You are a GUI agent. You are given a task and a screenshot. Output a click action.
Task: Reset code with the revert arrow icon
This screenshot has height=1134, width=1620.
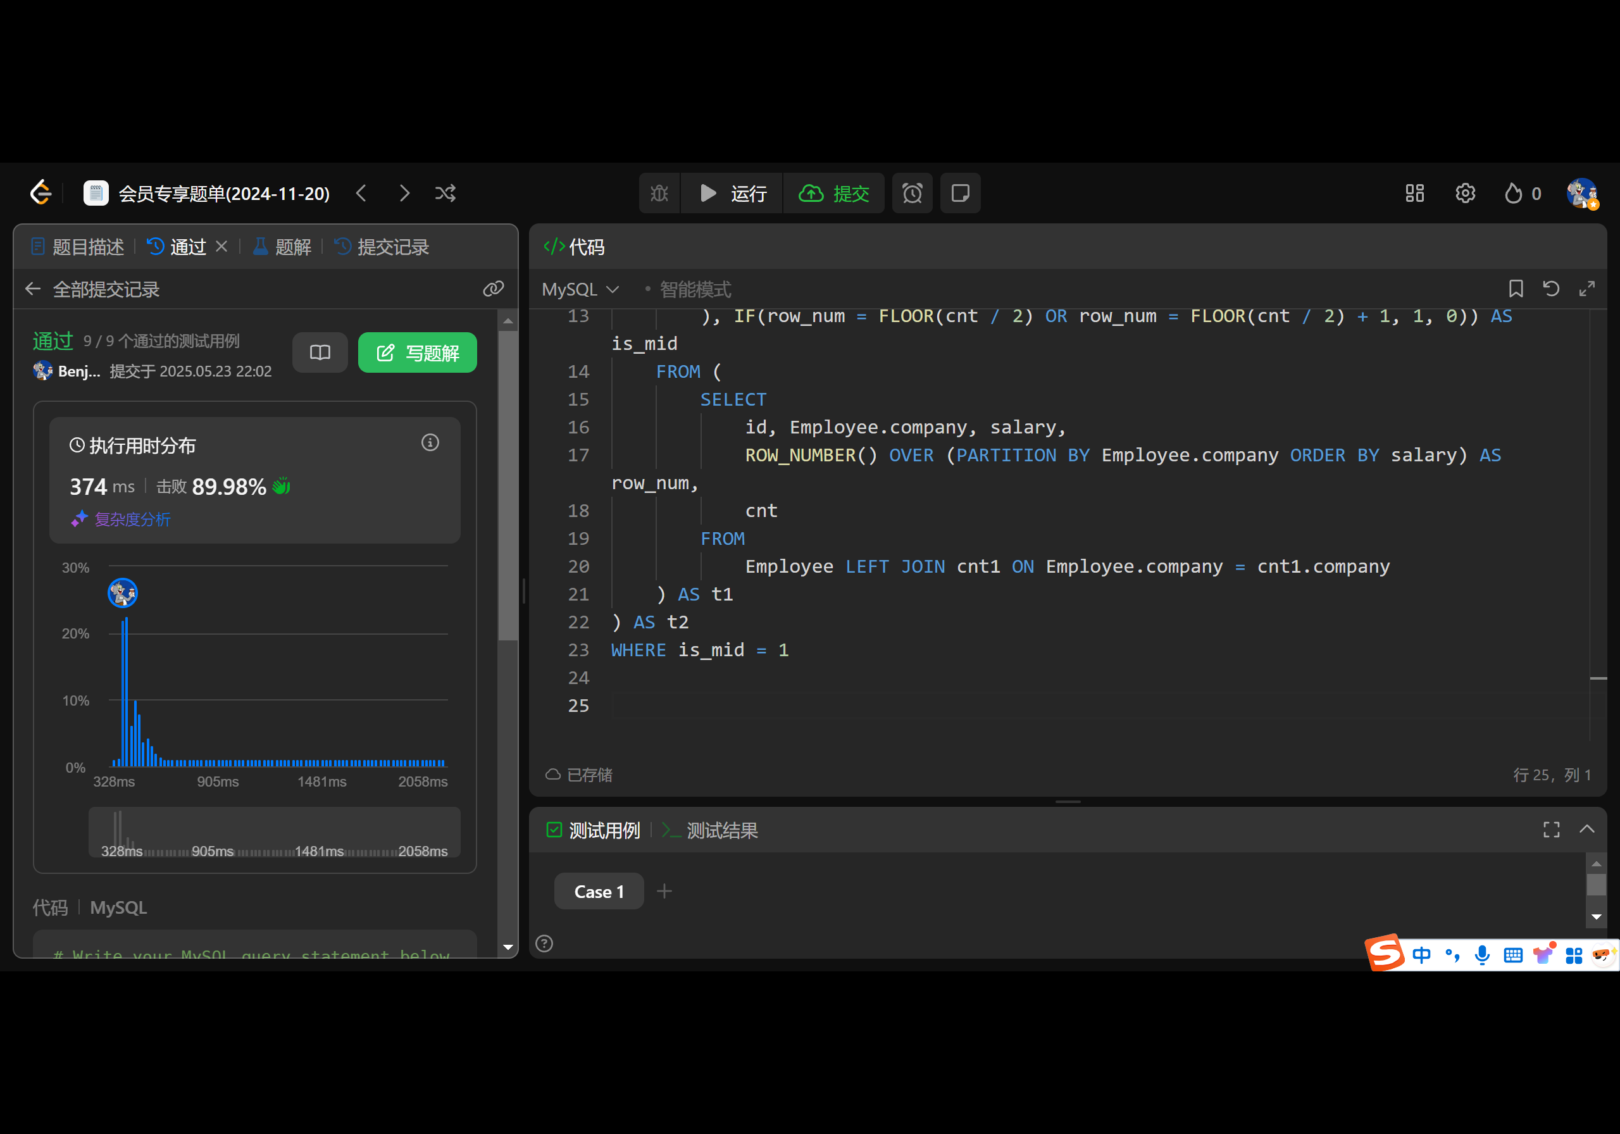1551,289
